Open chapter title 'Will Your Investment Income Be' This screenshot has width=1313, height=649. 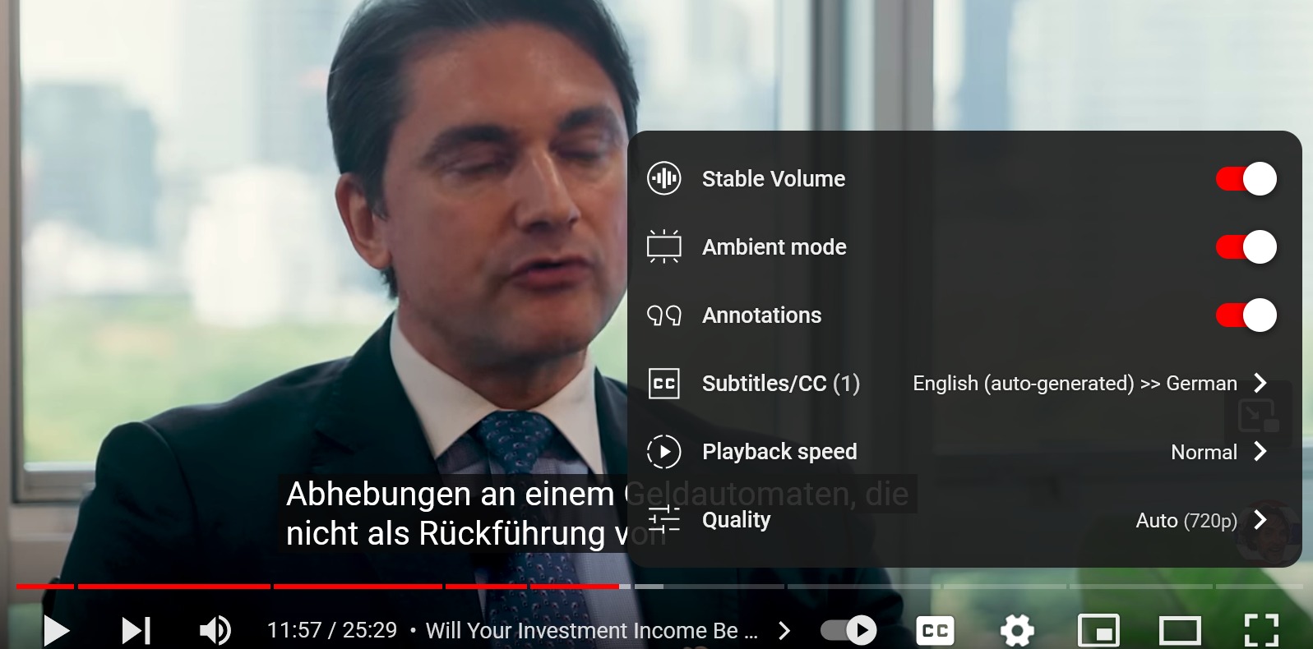click(x=592, y=630)
